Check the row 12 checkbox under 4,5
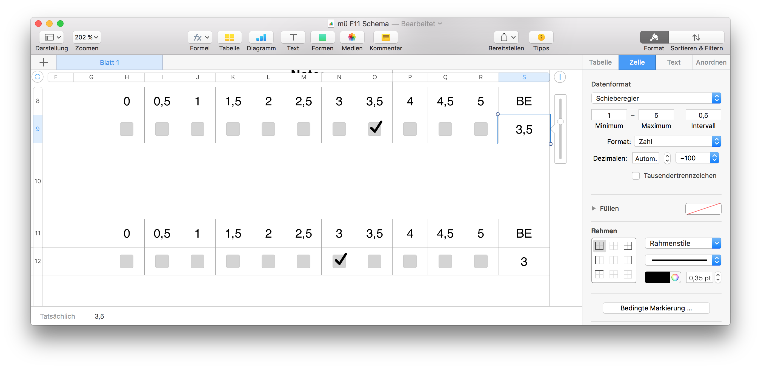Image resolution: width=761 pixels, height=369 pixels. point(445,261)
